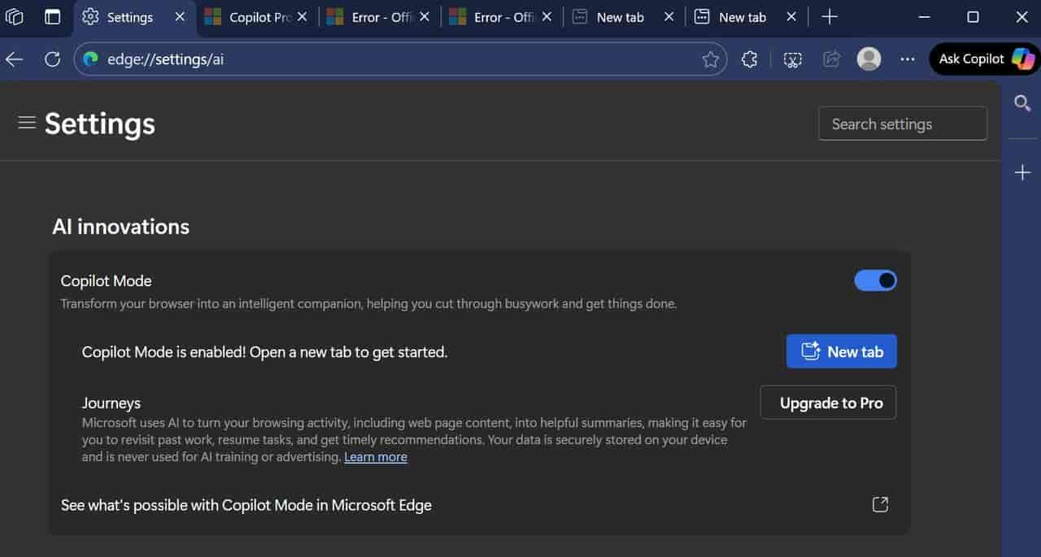
Task: Open the Settings hamburger menu
Action: pyautogui.click(x=27, y=123)
